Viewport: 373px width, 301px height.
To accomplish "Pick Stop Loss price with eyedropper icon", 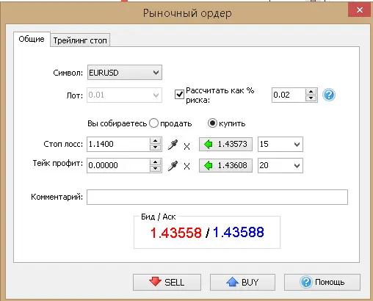I will click(x=173, y=145).
